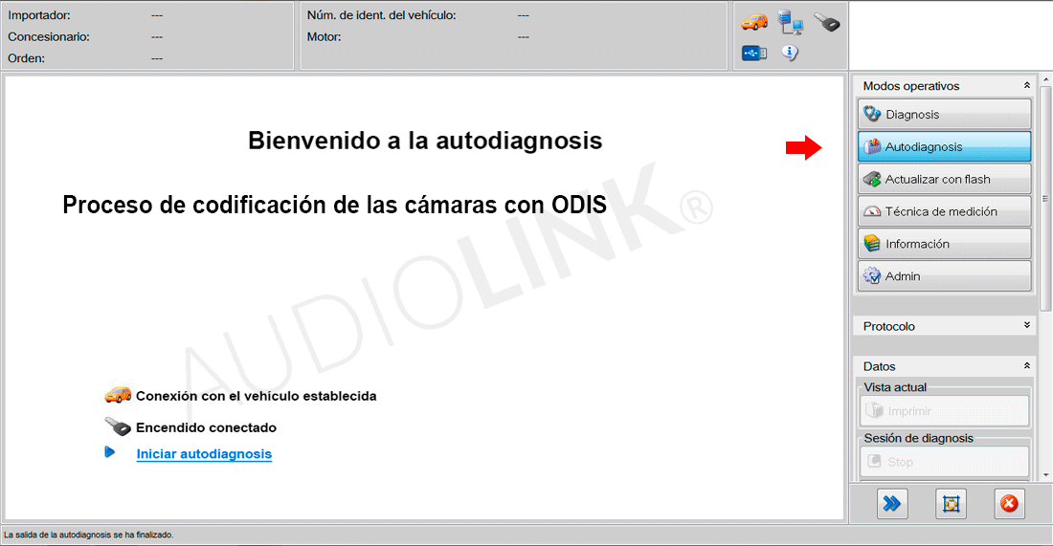
Task: Expand the Protocolo section
Action: pos(1027,326)
